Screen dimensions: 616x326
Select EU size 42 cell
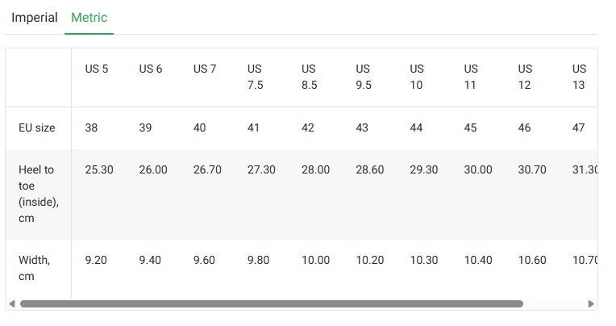click(308, 127)
